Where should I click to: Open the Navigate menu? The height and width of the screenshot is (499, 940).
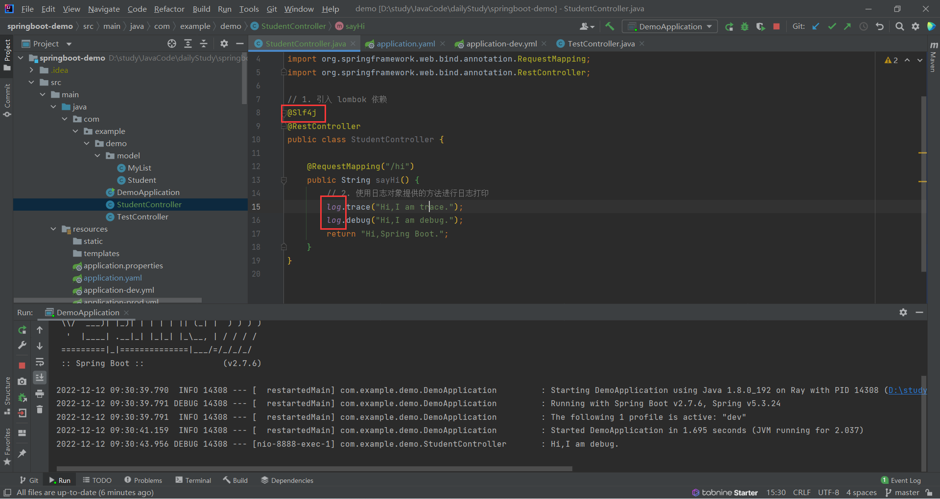[104, 9]
